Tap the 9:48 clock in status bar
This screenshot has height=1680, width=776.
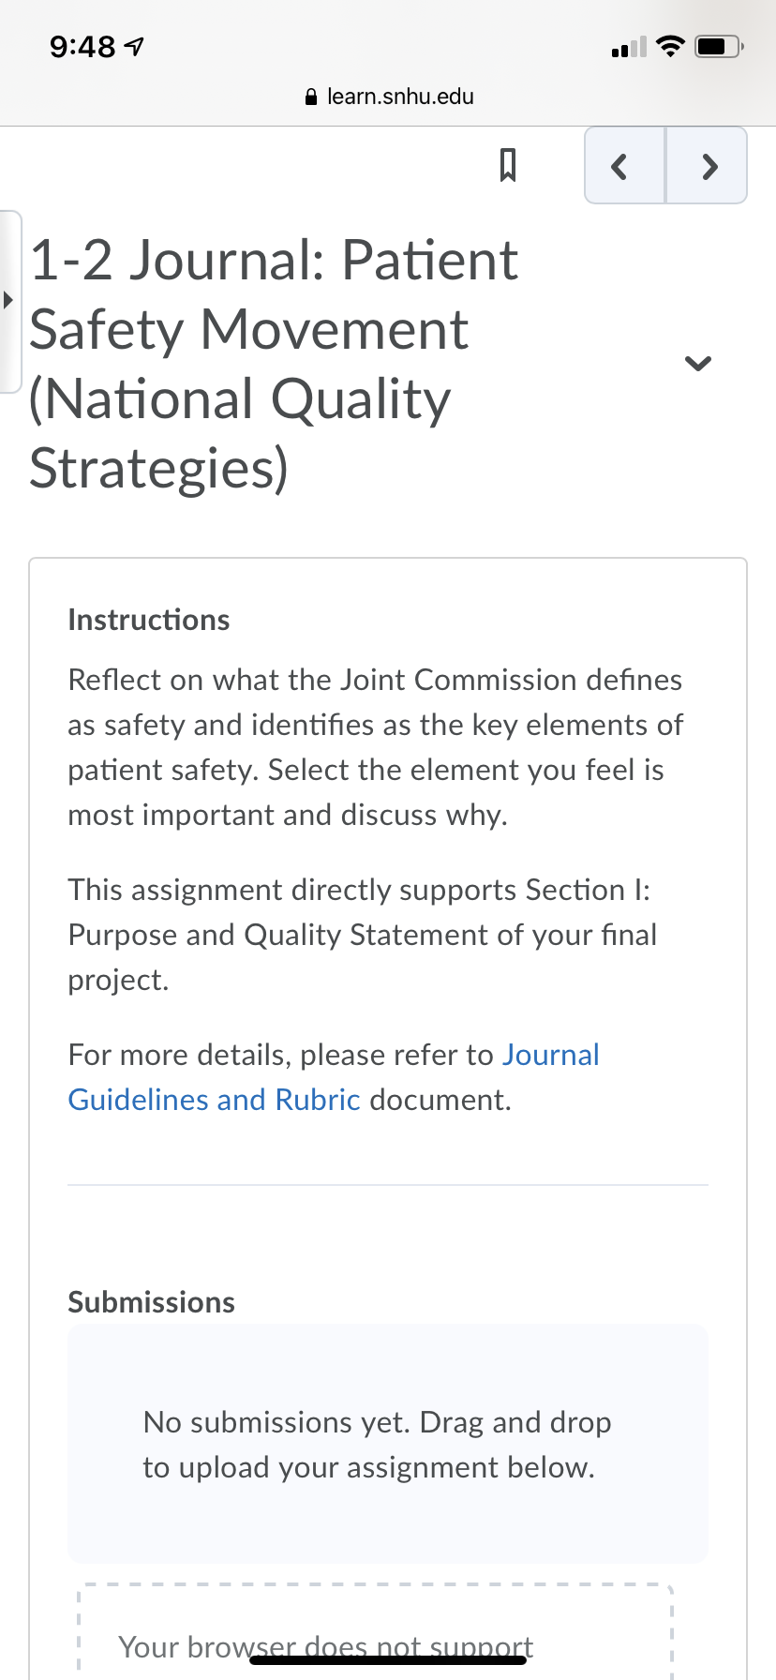[82, 47]
